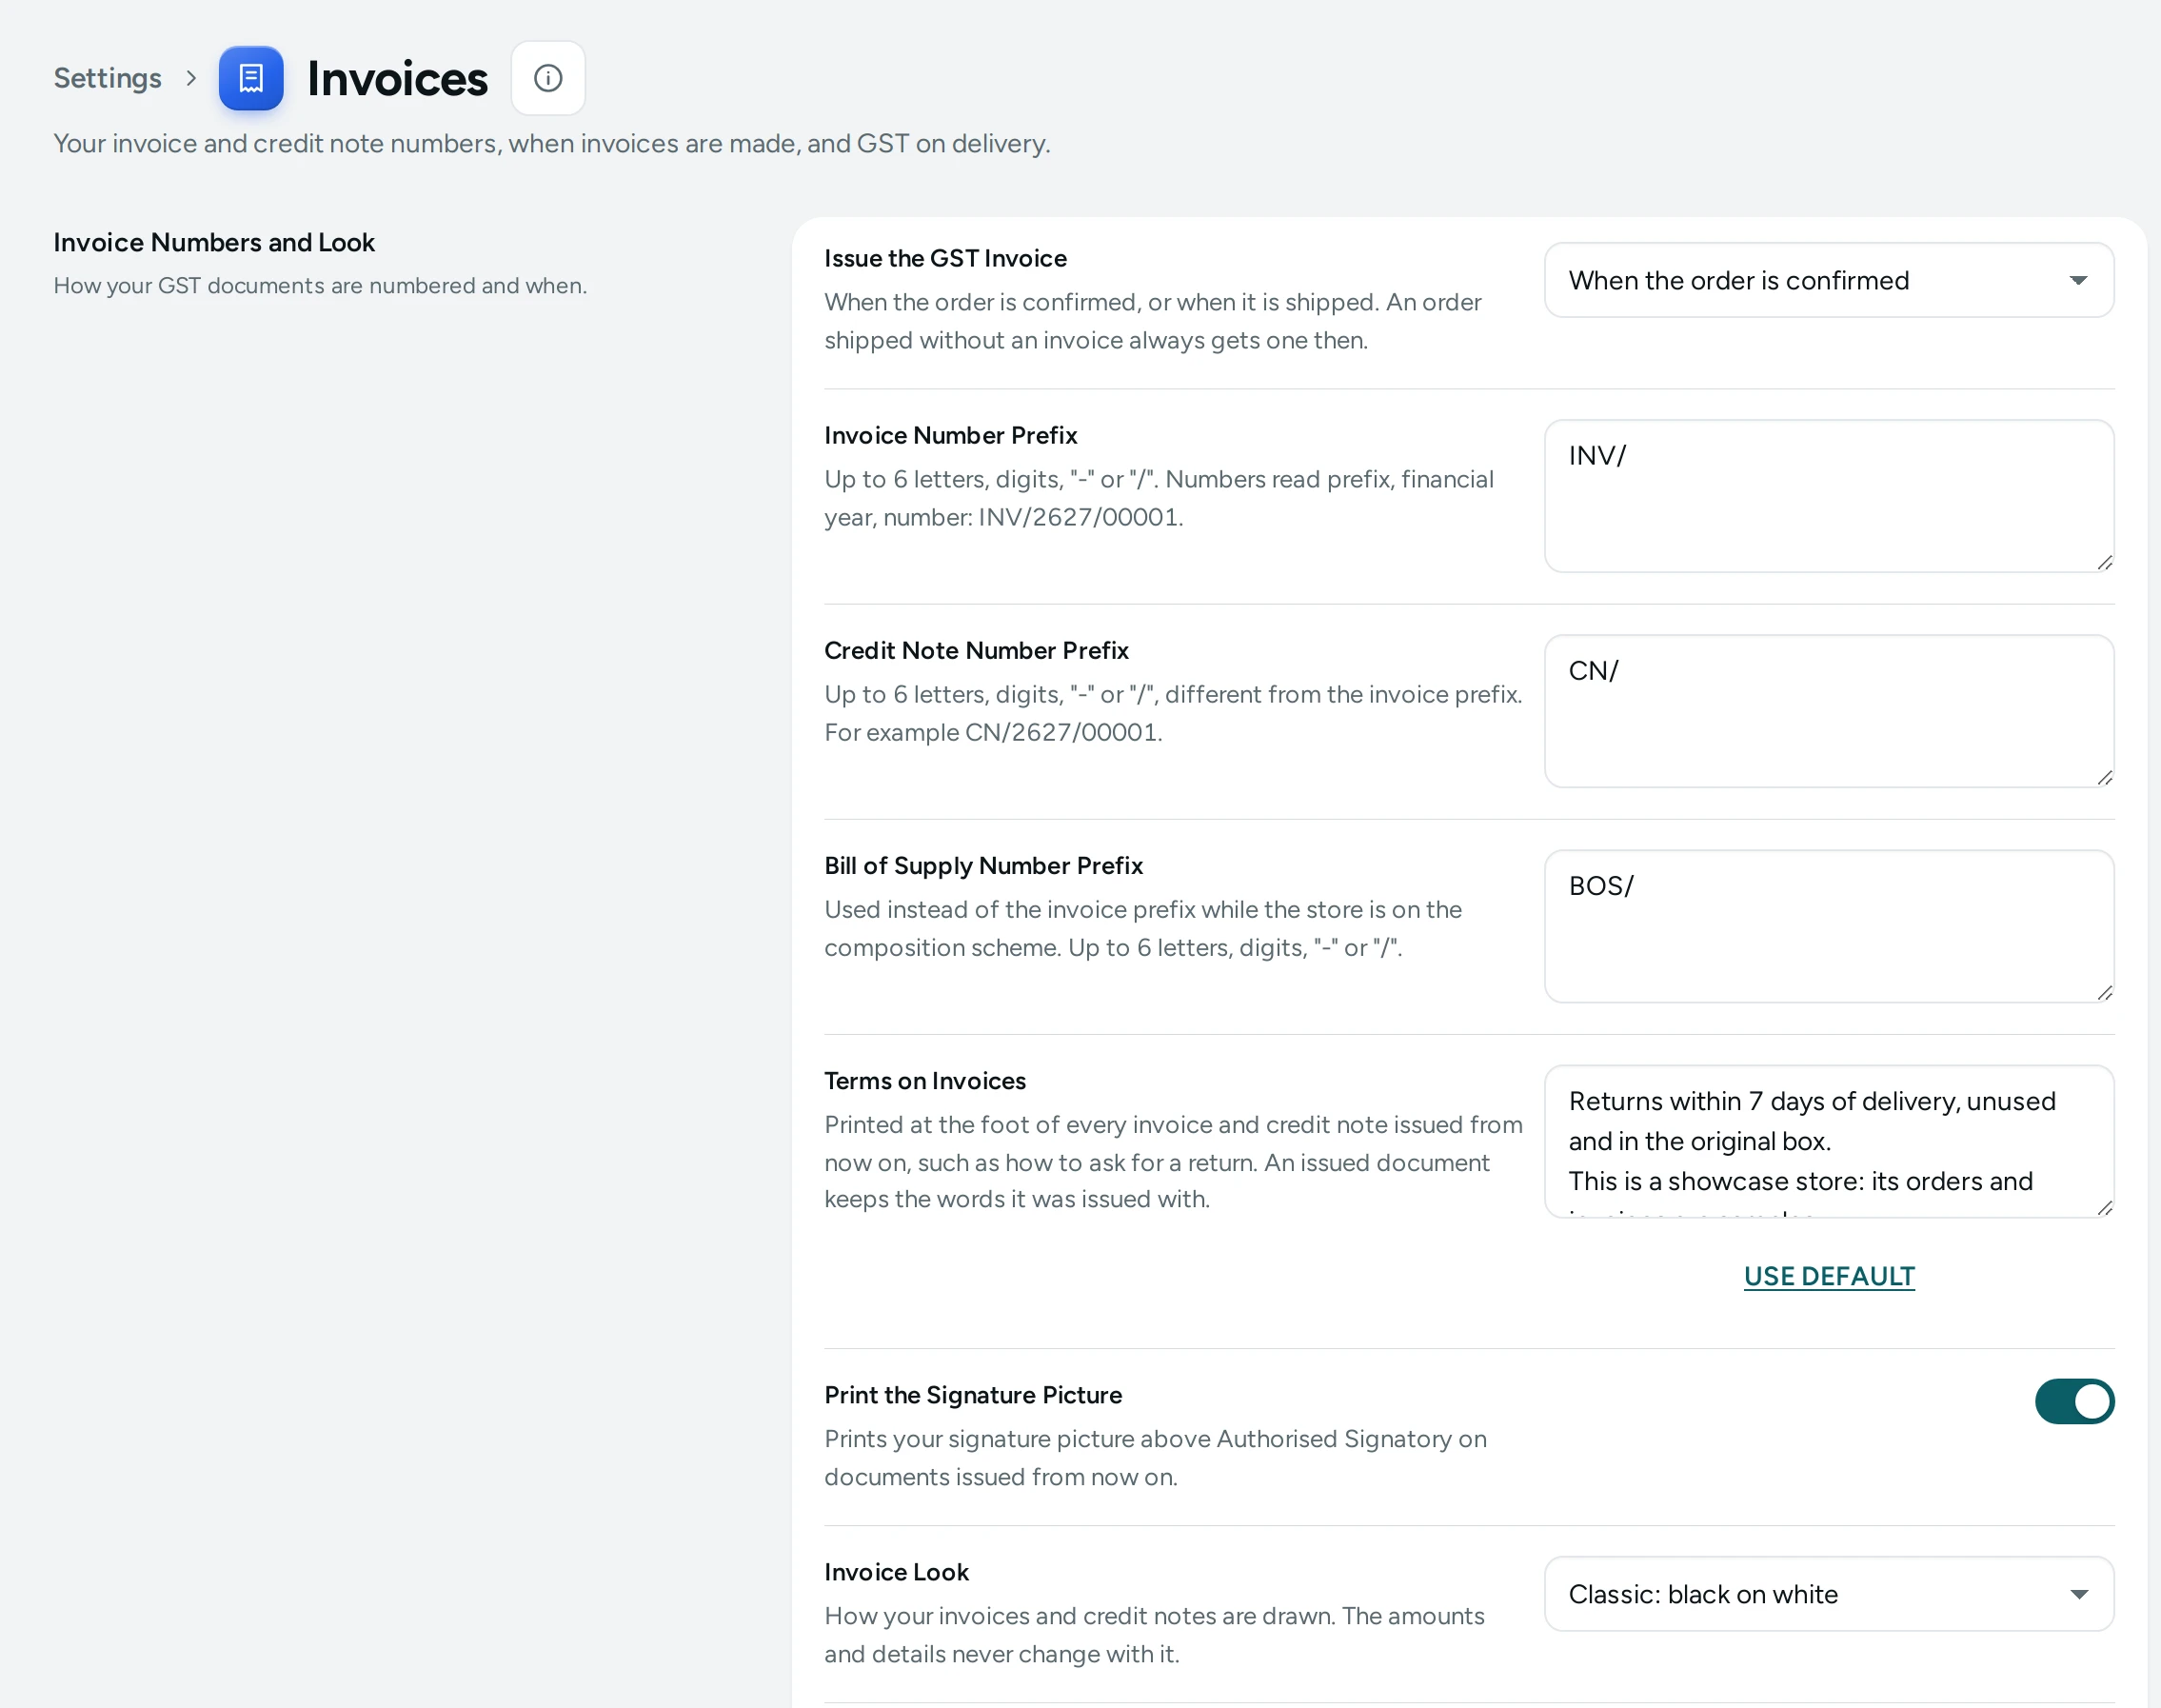Click the 'Credit Note Number Prefix' label

pyautogui.click(x=976, y=650)
